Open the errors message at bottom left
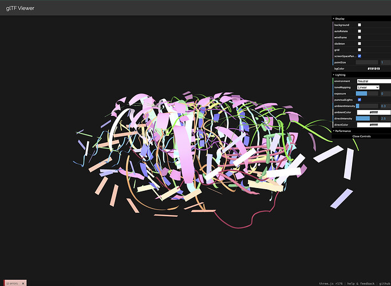This screenshot has width=391, height=286. pyautogui.click(x=12, y=284)
